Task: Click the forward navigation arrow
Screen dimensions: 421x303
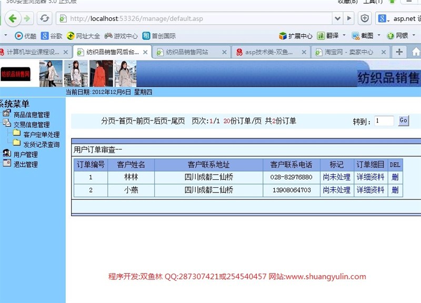Action: [x=27, y=18]
